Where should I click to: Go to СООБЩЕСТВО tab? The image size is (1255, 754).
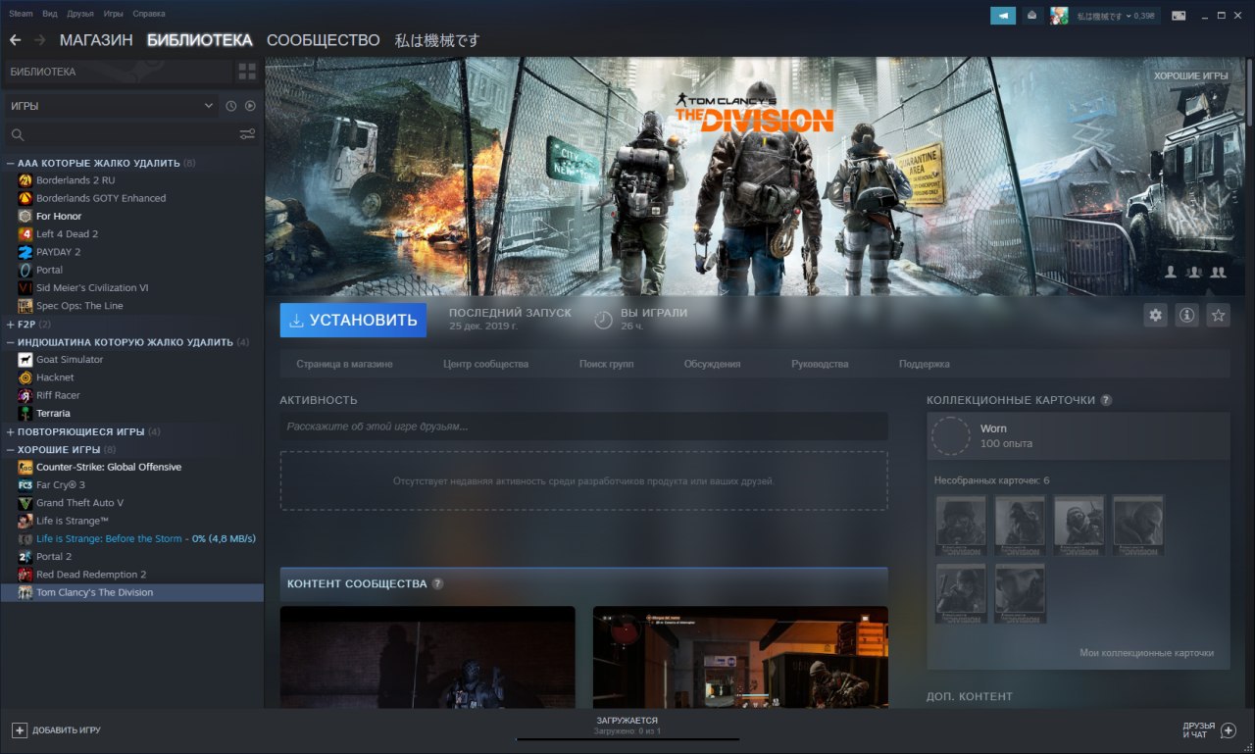point(324,40)
